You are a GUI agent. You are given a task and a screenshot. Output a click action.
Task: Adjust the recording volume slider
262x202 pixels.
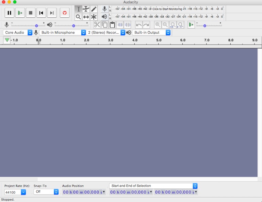click(x=28, y=26)
